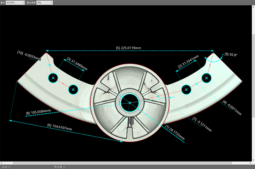Click the [8] 105.6584mm dimension label
The width and height of the screenshot is (255, 169).
coord(38,112)
